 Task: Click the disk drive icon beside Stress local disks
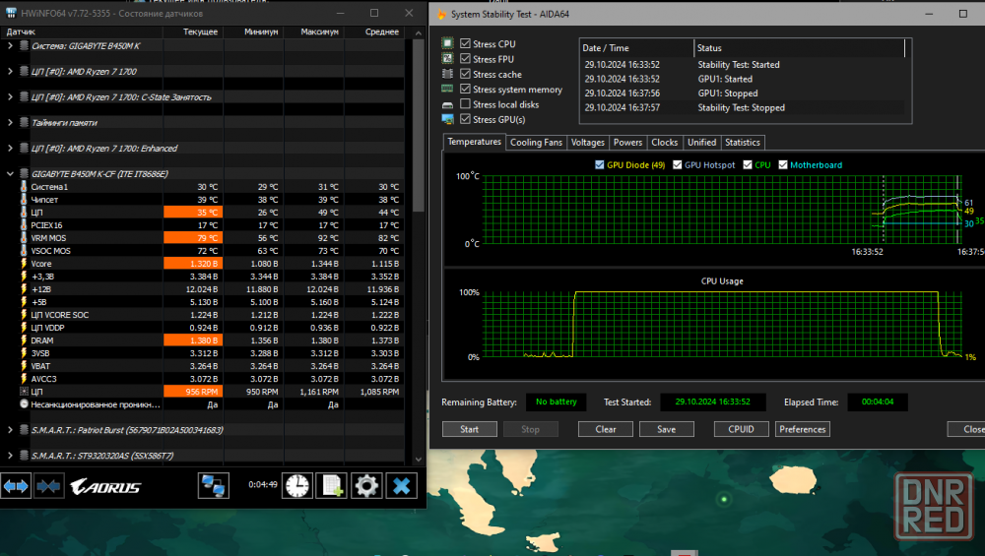click(447, 104)
